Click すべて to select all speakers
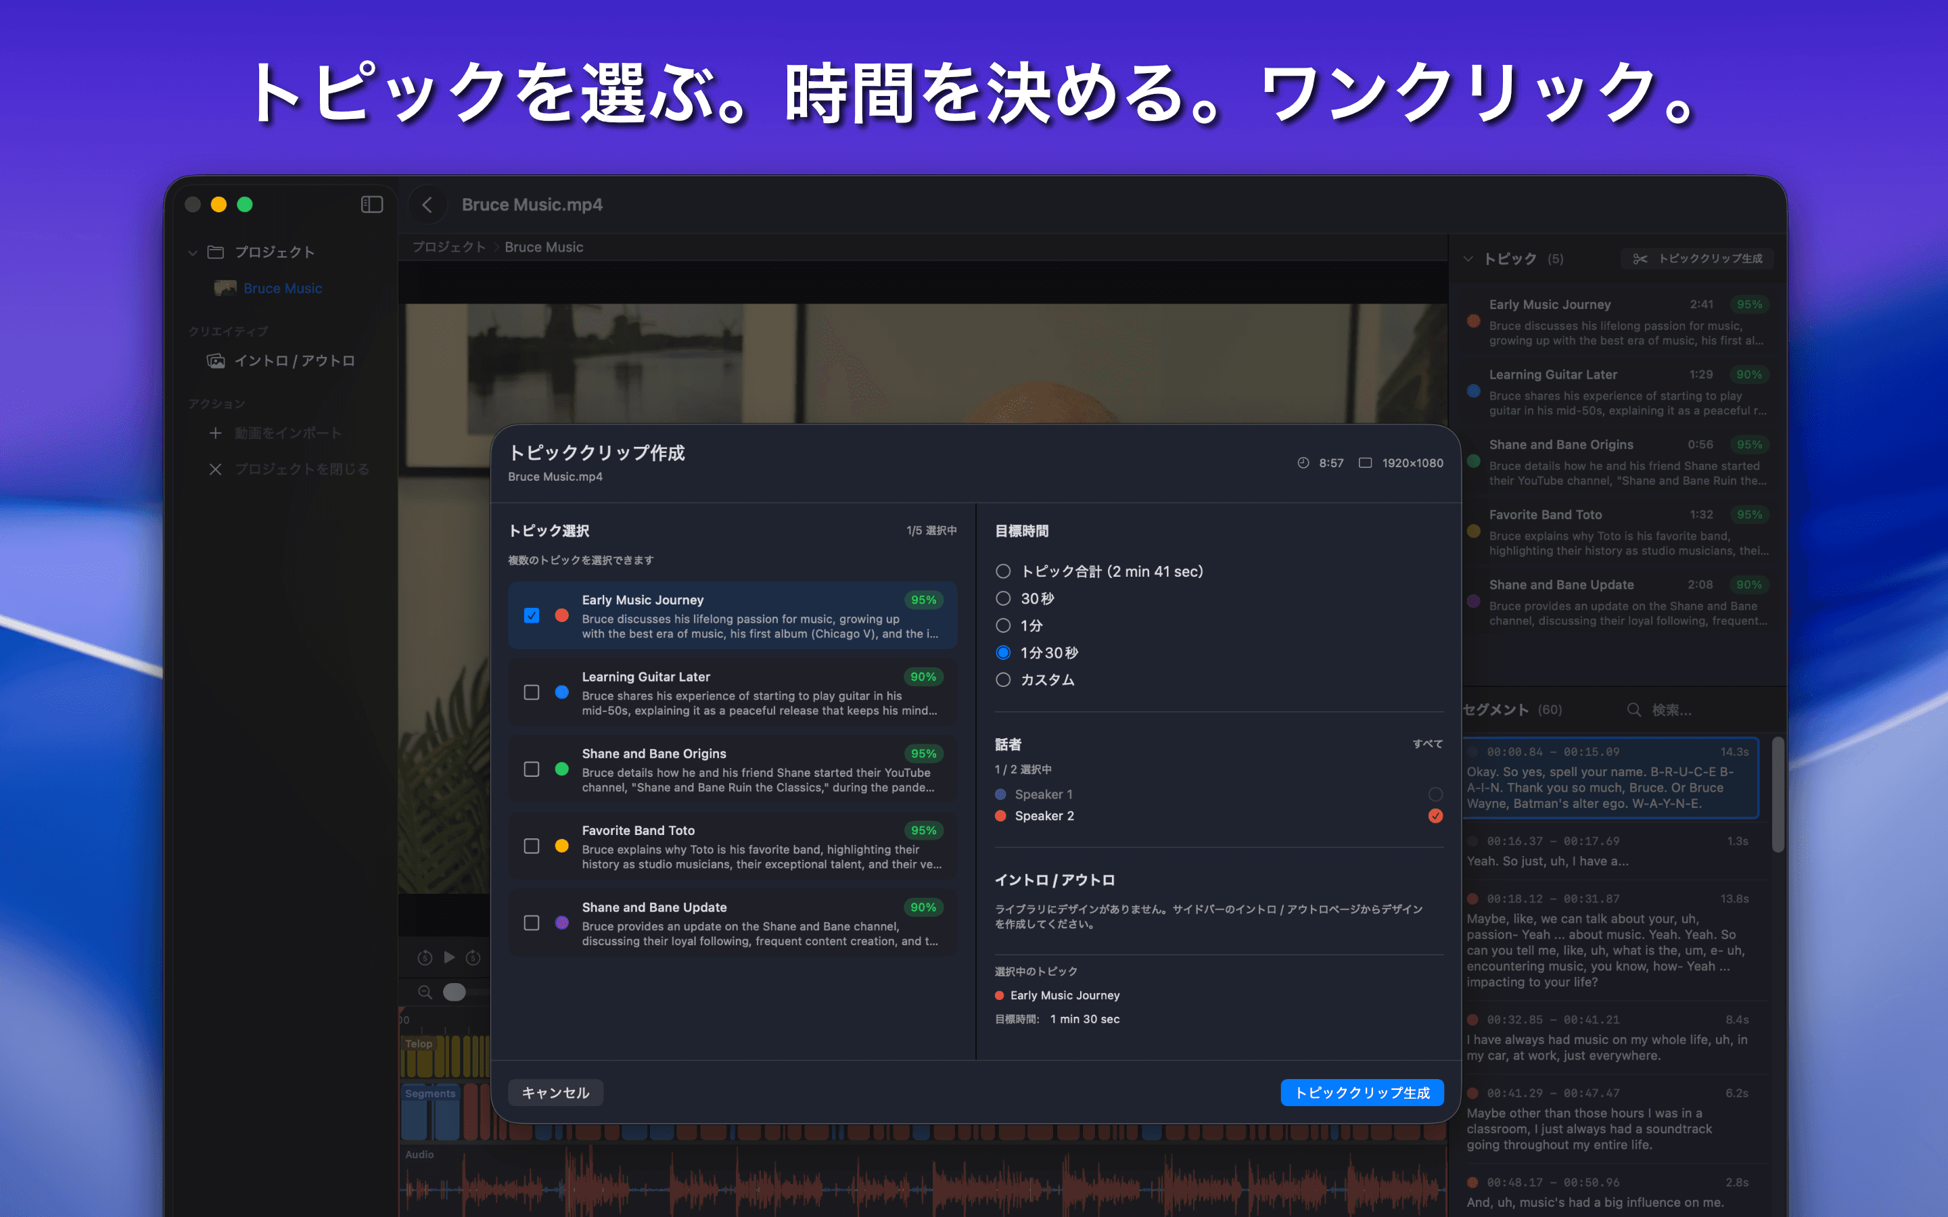The image size is (1948, 1217). (x=1428, y=744)
